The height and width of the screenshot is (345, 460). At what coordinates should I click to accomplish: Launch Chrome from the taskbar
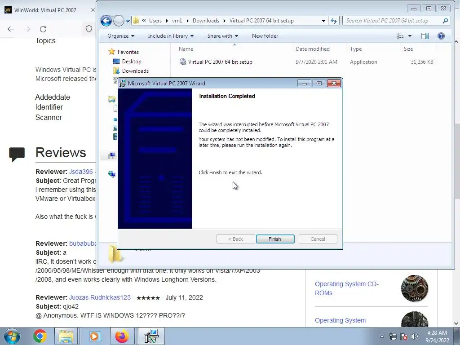tap(40, 336)
